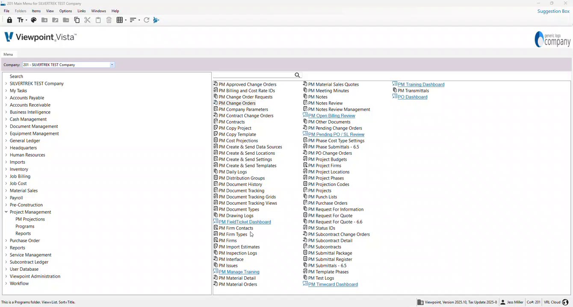Click the form icon beside PM Projects
The image size is (573, 307).
pyautogui.click(x=305, y=190)
